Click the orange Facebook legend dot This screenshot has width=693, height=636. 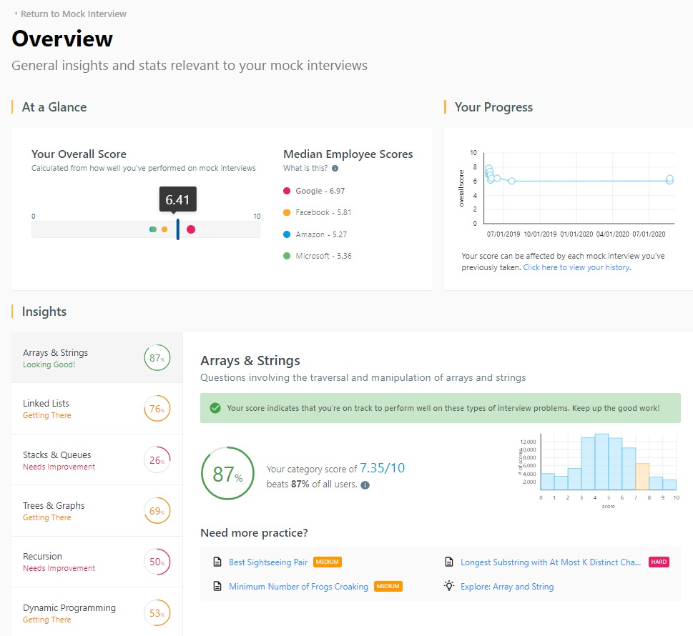tap(287, 212)
